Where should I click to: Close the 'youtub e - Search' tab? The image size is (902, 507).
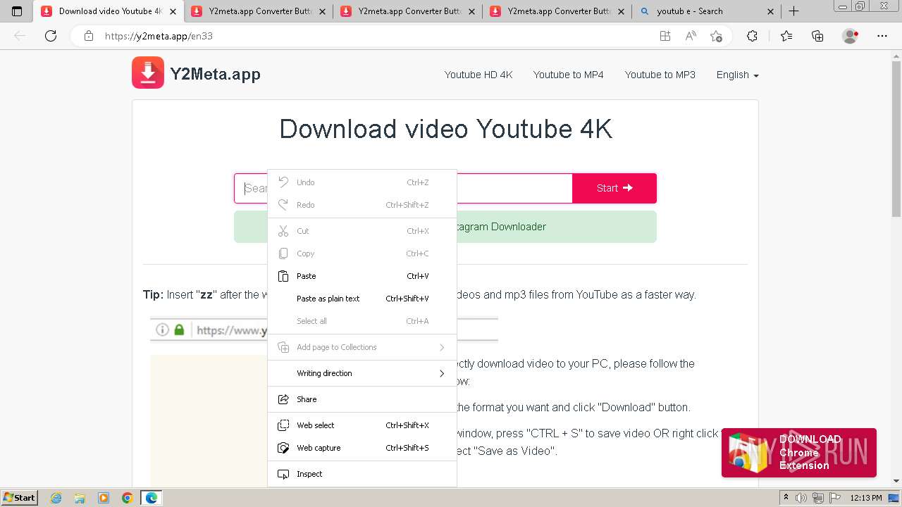point(770,11)
